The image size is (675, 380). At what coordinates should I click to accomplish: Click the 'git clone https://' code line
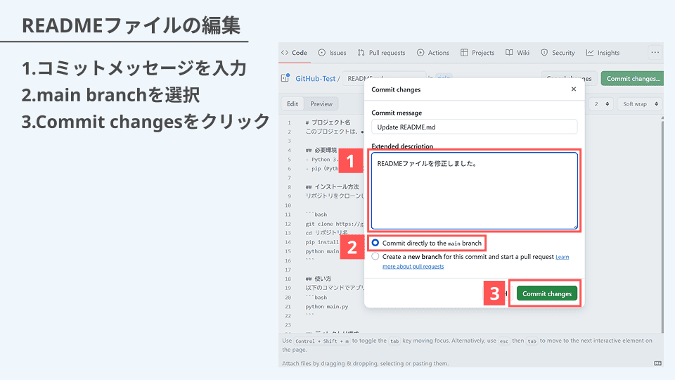click(x=335, y=224)
